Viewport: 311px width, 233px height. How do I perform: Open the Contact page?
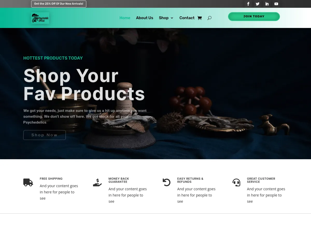click(x=187, y=18)
